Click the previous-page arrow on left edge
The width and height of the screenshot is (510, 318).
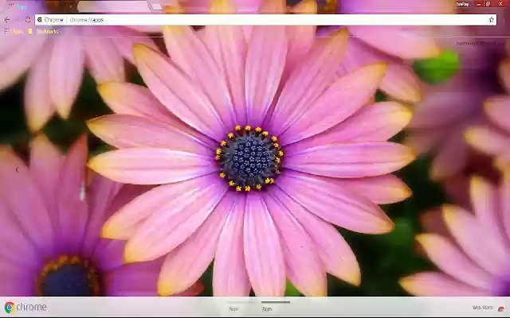click(x=18, y=169)
